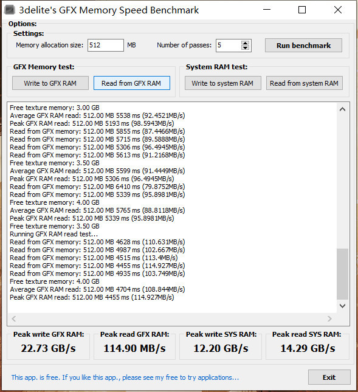Click the app icon in title bar

(x=10, y=10)
